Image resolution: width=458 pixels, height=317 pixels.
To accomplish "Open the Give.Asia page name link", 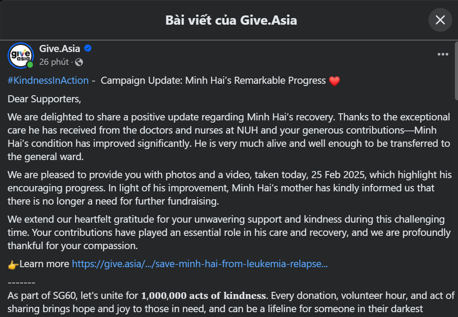I will coord(60,48).
